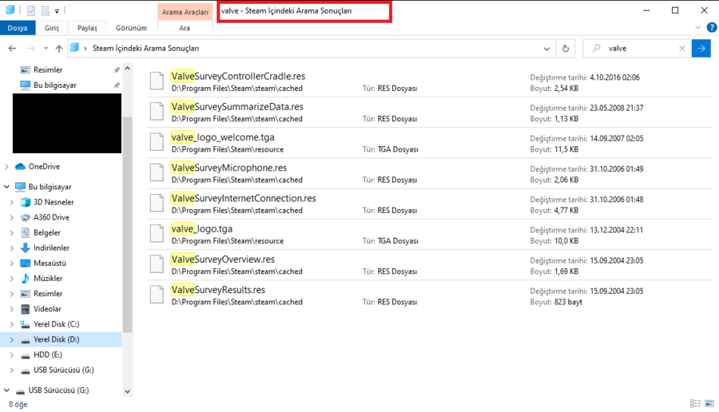The width and height of the screenshot is (719, 412).
Task: Expand Yerel Disk (C:) in tree
Action: coord(12,325)
